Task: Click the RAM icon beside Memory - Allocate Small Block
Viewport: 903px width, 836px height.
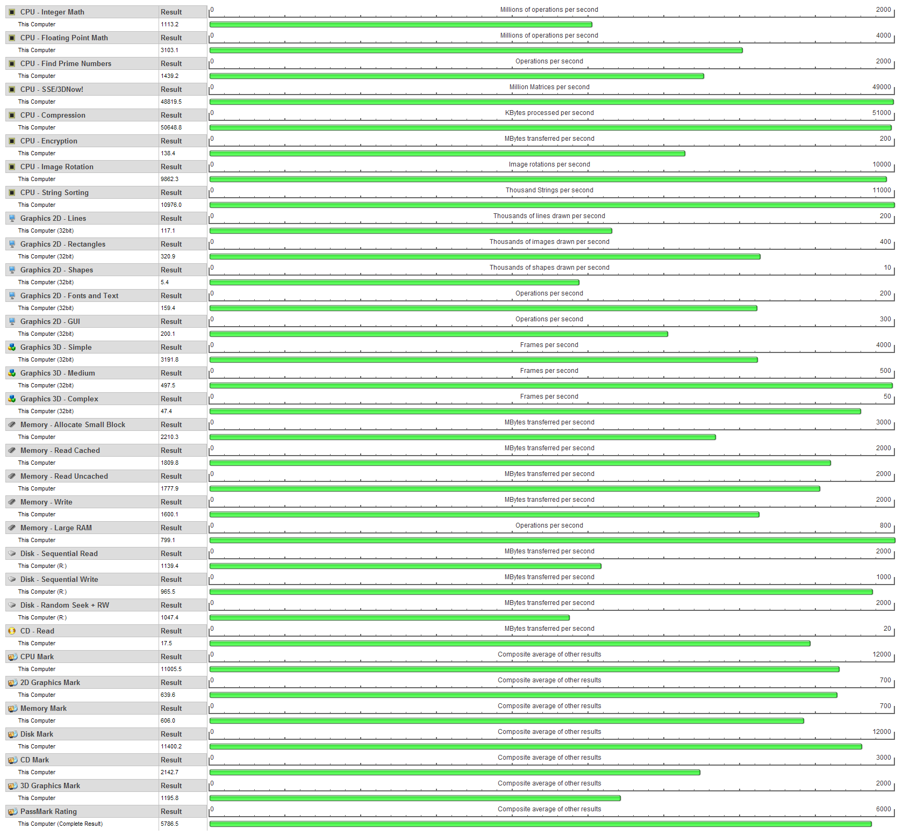Action: (12, 424)
